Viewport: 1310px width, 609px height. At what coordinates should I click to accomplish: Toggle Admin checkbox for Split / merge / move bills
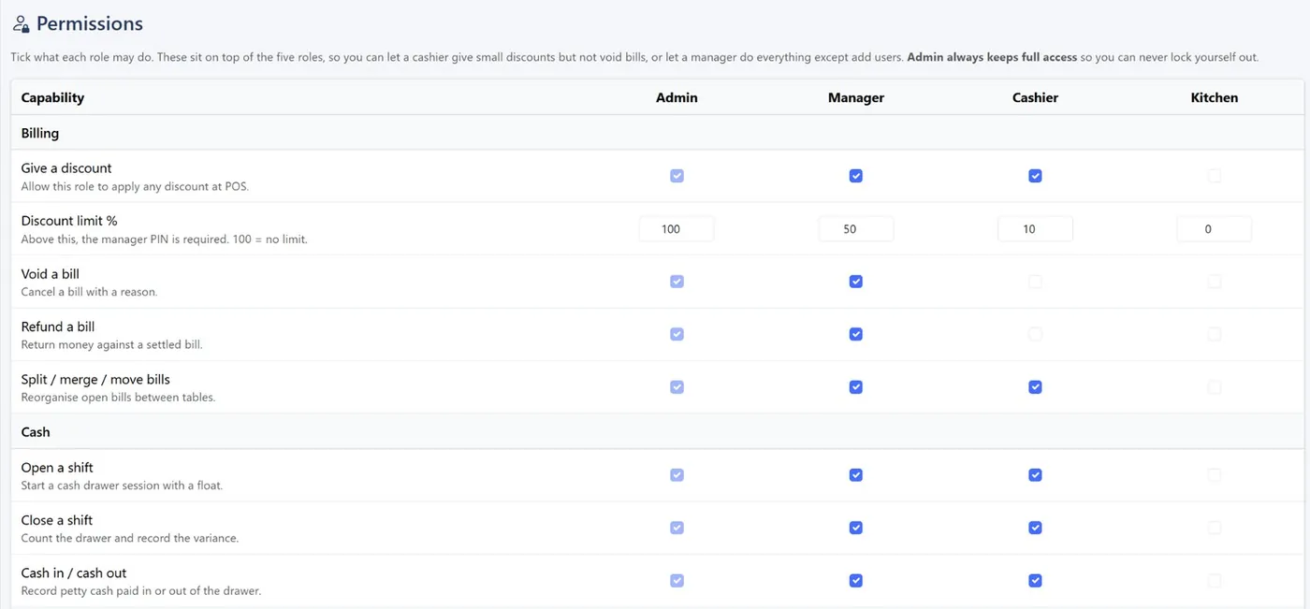[x=677, y=387]
